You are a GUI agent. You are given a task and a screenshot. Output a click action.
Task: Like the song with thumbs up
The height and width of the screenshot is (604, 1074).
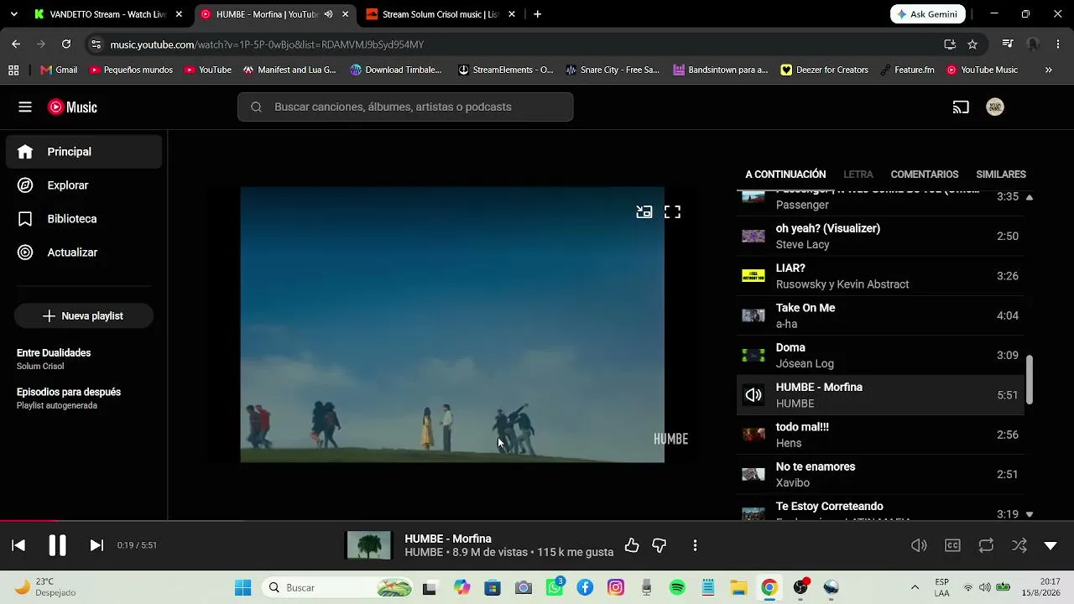(x=632, y=545)
